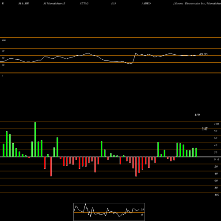Open the mini overview chart thumbnail

[x=109, y=212]
